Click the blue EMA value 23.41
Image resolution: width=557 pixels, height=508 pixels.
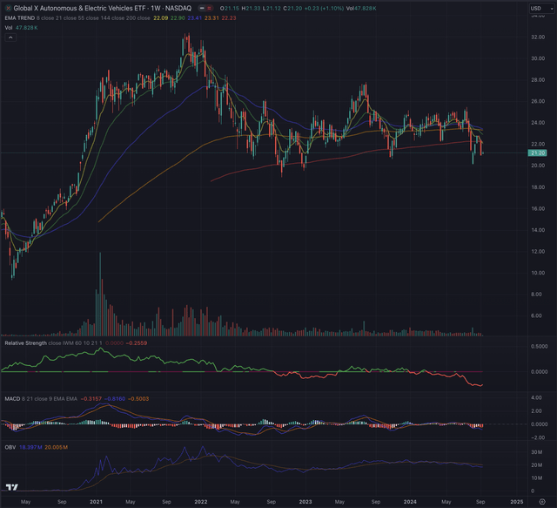195,17
